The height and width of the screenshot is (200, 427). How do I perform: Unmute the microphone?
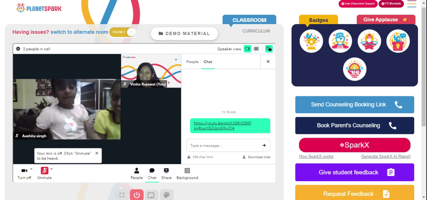click(x=44, y=173)
